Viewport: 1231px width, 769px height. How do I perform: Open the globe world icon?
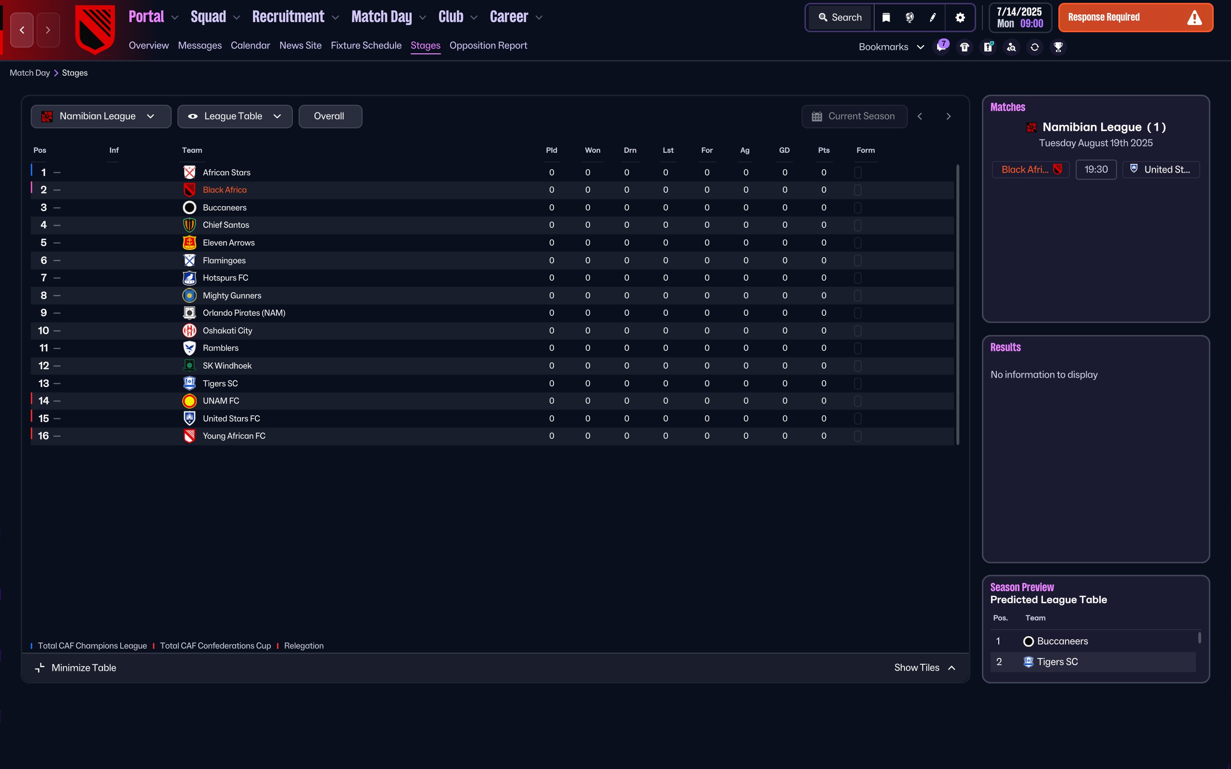coord(909,17)
